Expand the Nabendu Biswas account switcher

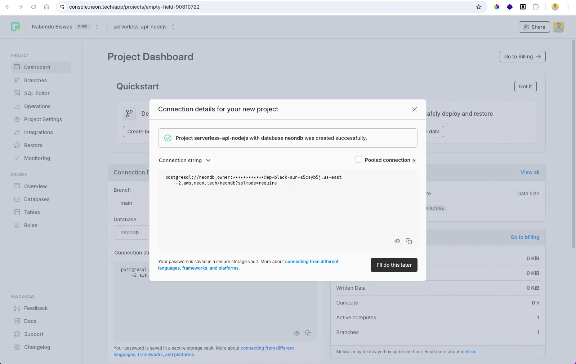tap(97, 27)
